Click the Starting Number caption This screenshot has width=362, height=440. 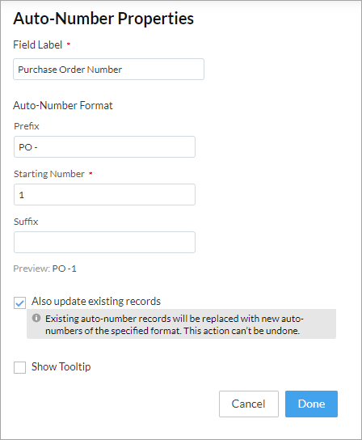[x=49, y=174]
